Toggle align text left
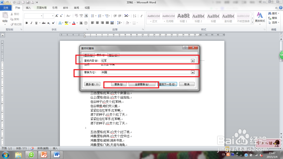The width and height of the screenshot is (283, 159). pyautogui.click(x=93, y=23)
